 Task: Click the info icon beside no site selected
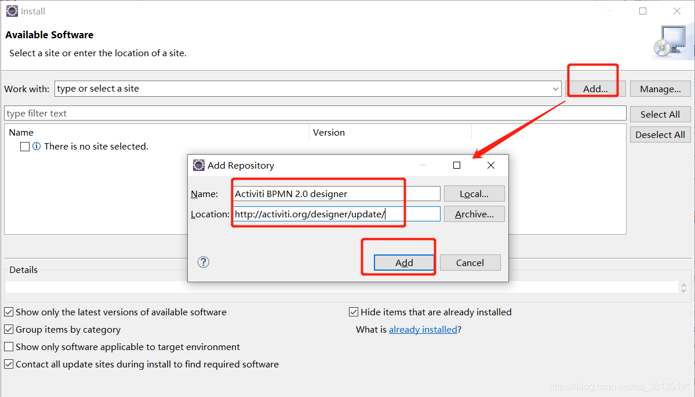click(37, 146)
